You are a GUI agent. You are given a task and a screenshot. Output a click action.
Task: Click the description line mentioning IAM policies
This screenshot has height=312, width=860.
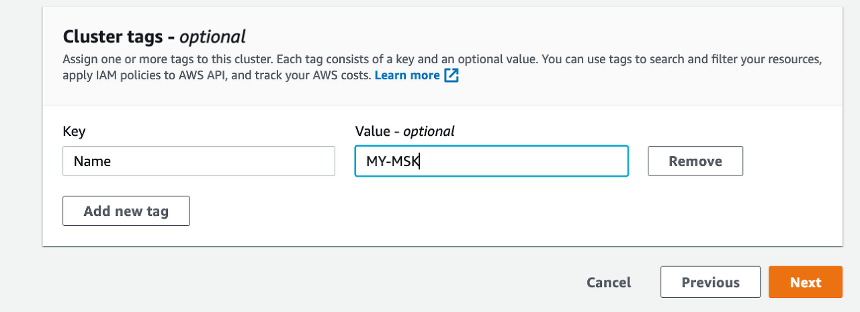coord(217,75)
